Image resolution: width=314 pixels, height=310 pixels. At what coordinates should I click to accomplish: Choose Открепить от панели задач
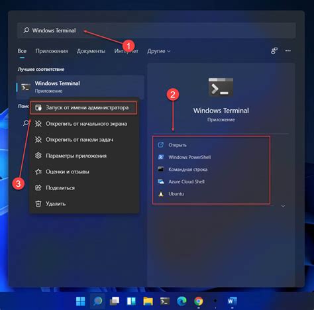[x=84, y=140]
